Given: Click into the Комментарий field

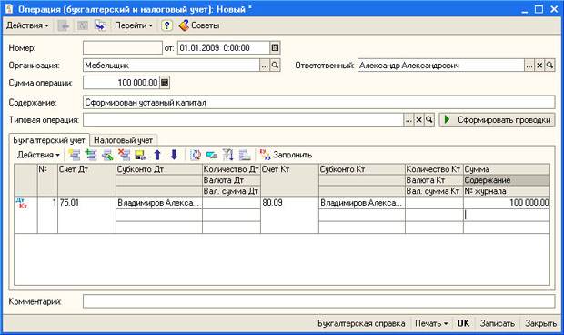Looking at the screenshot, I should [318, 301].
